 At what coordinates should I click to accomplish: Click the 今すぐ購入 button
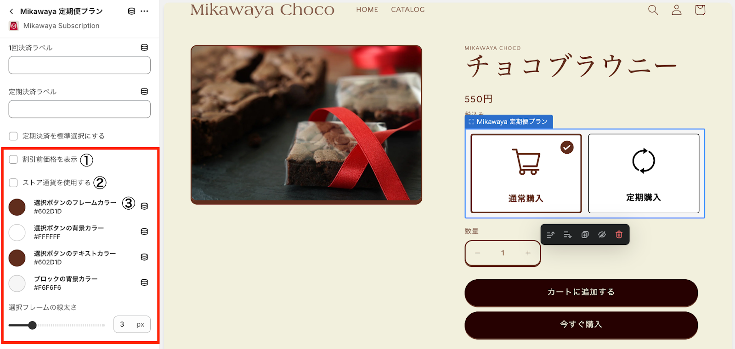(581, 325)
